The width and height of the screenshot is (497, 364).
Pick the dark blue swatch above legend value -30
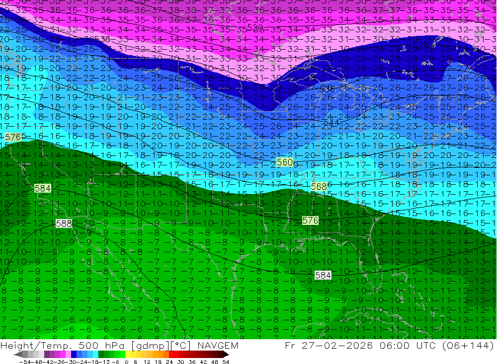[x=74, y=355]
